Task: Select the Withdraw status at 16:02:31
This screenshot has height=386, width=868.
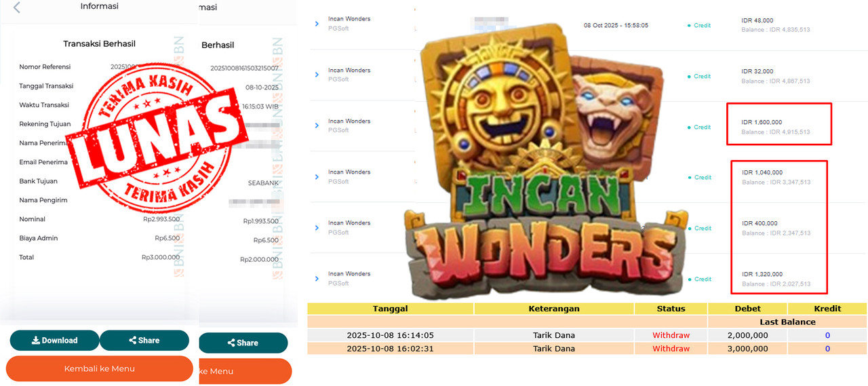Action: (x=671, y=349)
